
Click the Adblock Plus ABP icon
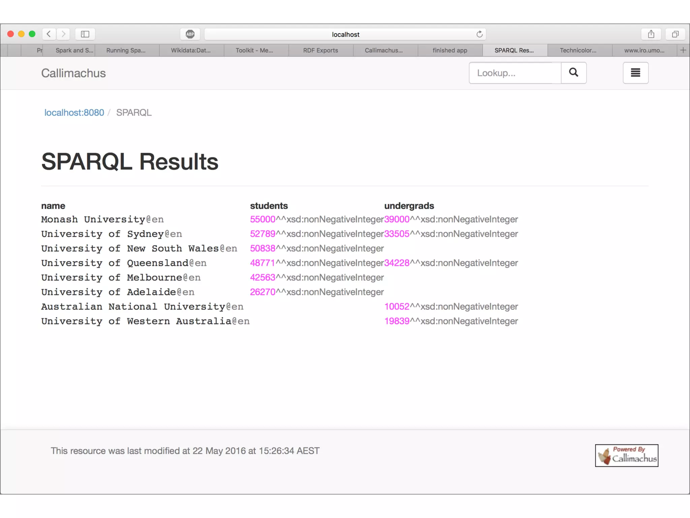[190, 34]
